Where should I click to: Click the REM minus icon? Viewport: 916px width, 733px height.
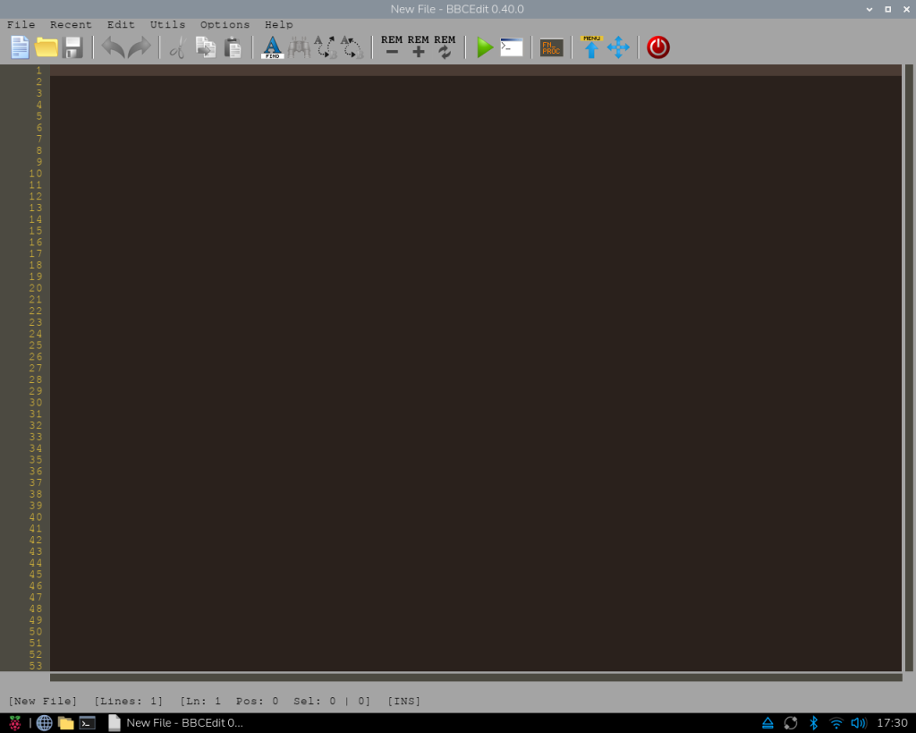(x=392, y=47)
